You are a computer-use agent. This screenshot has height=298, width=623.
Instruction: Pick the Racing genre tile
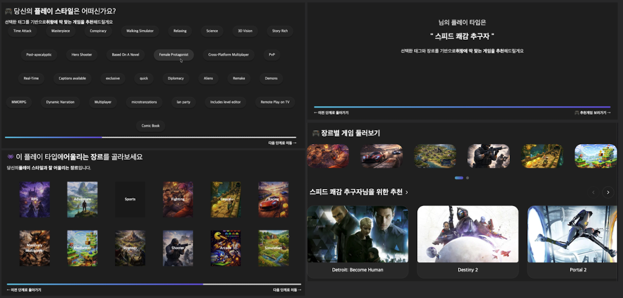tap(273, 199)
